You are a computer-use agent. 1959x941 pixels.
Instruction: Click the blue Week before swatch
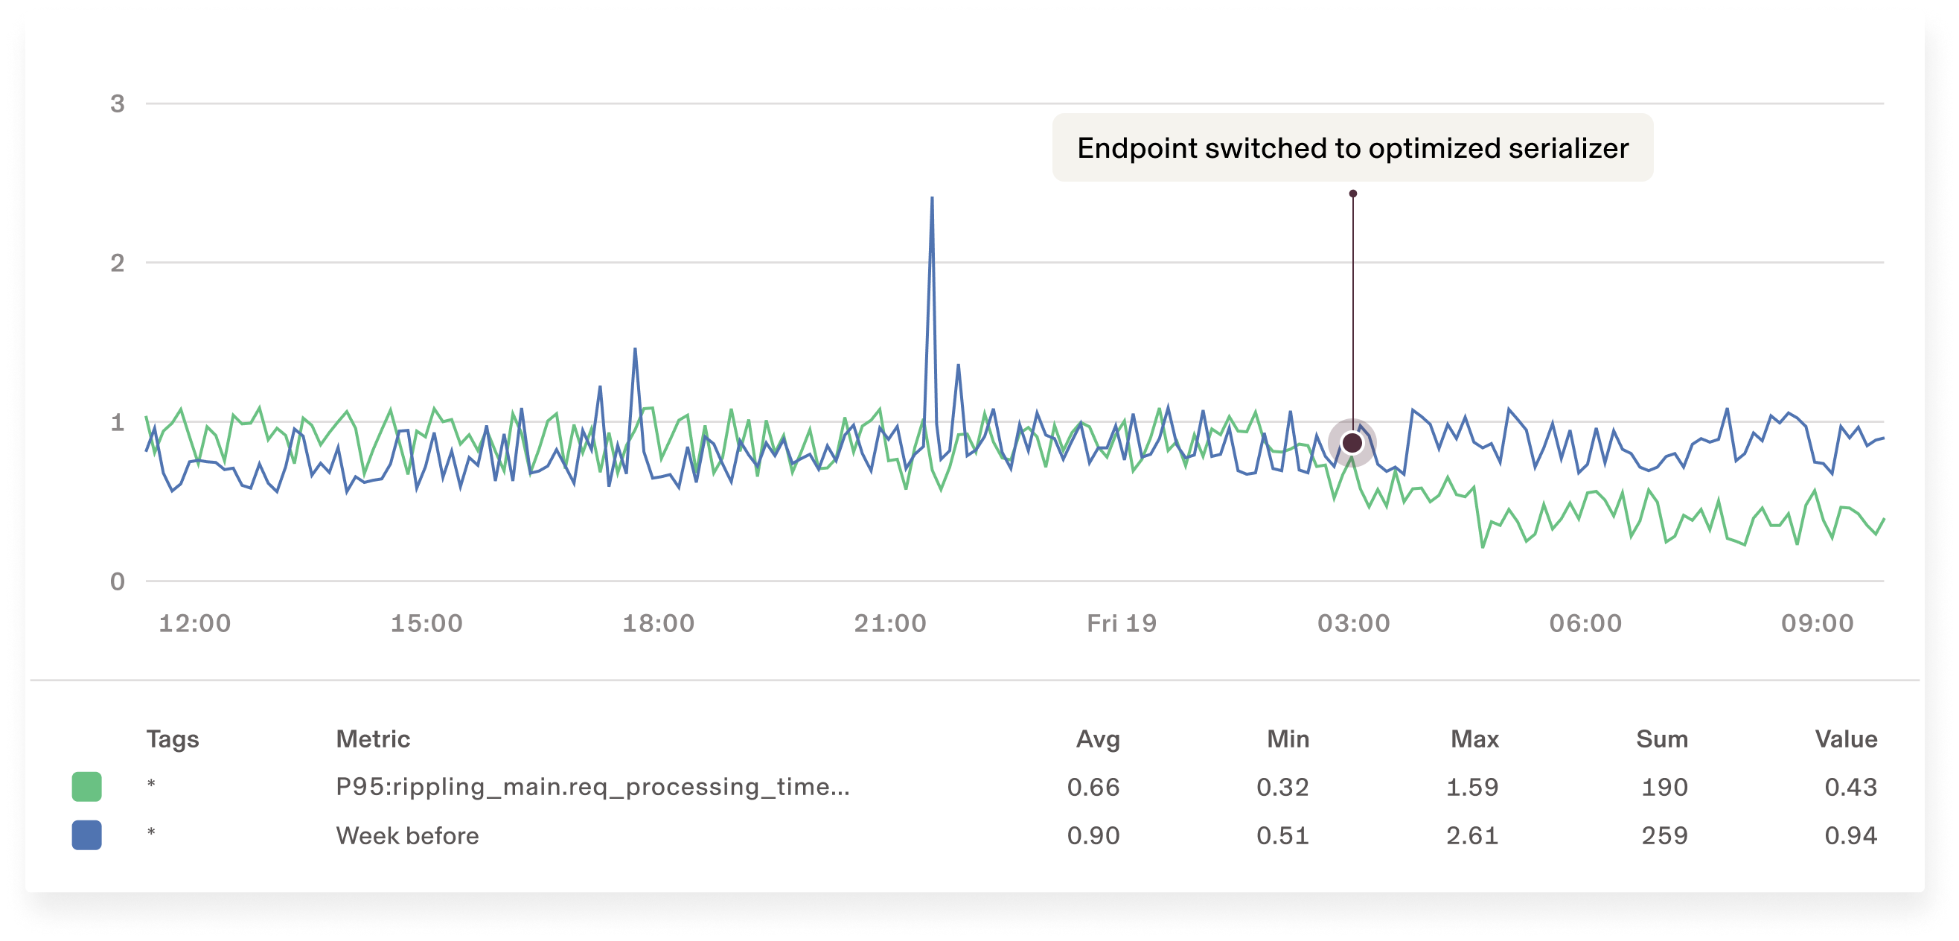tap(86, 835)
